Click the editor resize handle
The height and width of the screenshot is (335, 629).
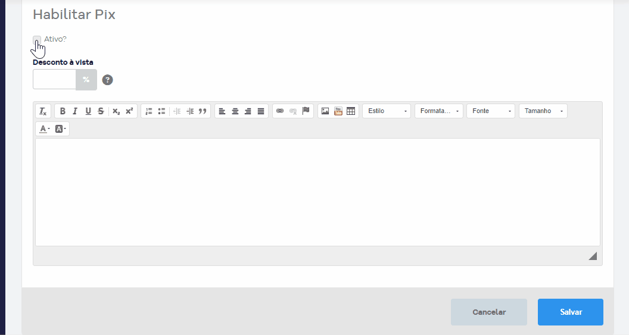[593, 256]
